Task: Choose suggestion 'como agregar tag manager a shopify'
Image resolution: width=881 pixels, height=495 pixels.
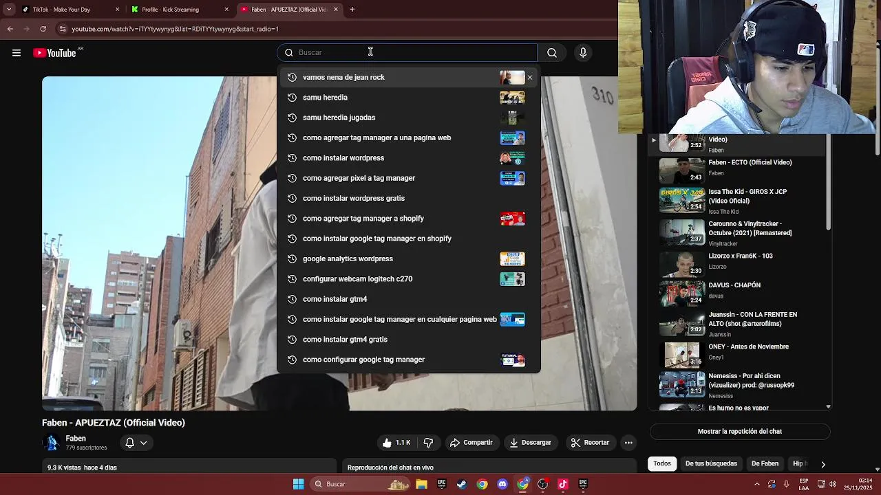Action: pyautogui.click(x=409, y=219)
